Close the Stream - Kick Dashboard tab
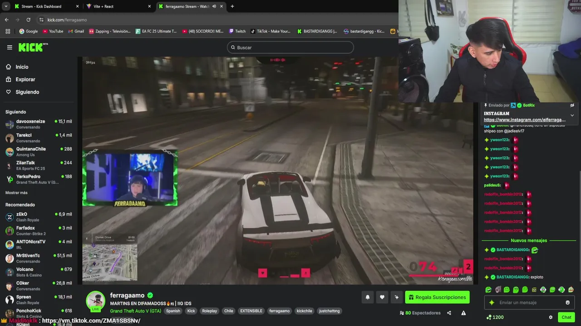 click(x=77, y=6)
